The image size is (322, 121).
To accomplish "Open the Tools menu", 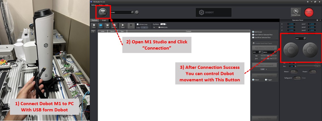I will 101,5.
